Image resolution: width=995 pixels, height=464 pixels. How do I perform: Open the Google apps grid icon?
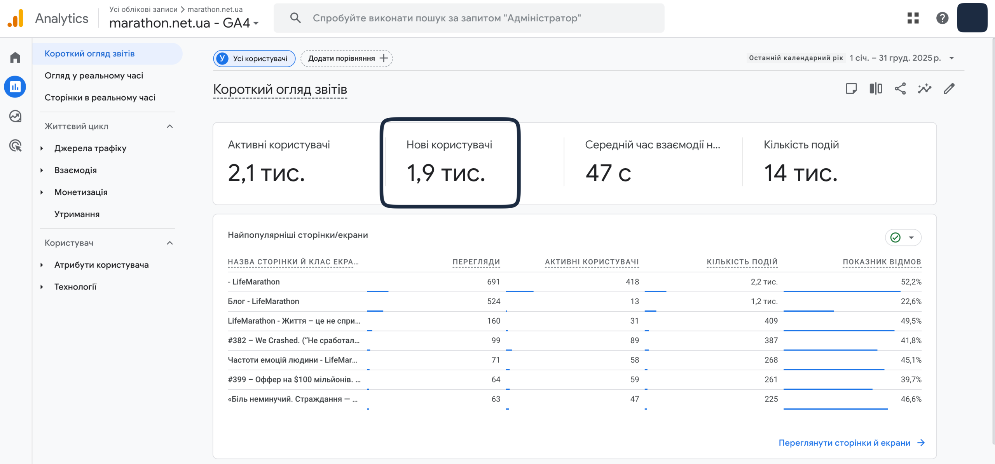pyautogui.click(x=913, y=18)
